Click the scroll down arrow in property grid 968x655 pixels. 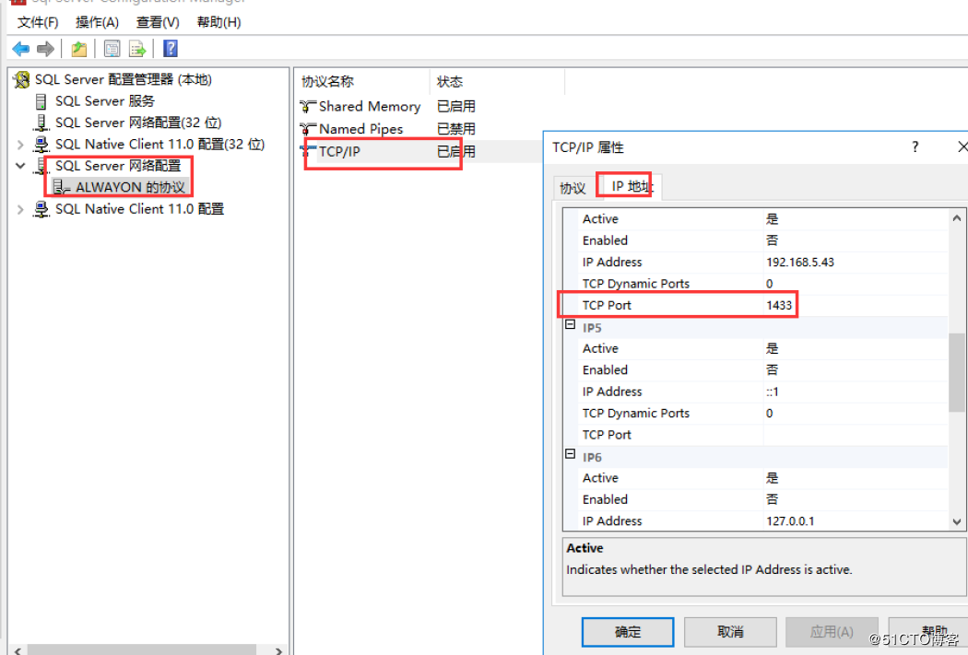(956, 521)
